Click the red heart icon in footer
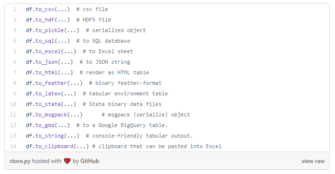 (x=67, y=161)
